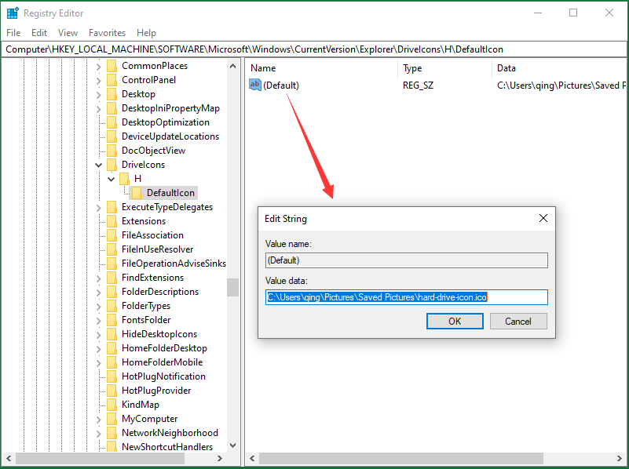Click the HideDesktopIcons folder icon
The image size is (629, 469).
(x=112, y=334)
